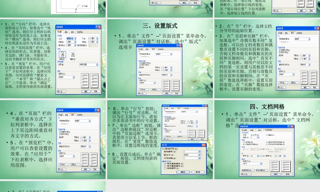This screenshot has width=320, height=192.
Task: Click the 上 margin field on 方向 slide
Action: point(71,38)
